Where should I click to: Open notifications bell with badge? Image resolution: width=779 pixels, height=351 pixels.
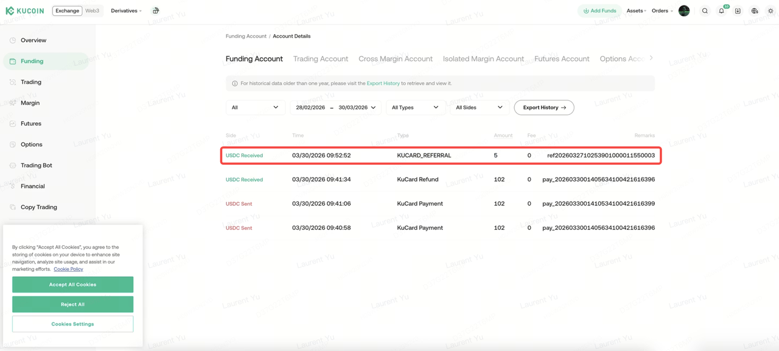(721, 11)
